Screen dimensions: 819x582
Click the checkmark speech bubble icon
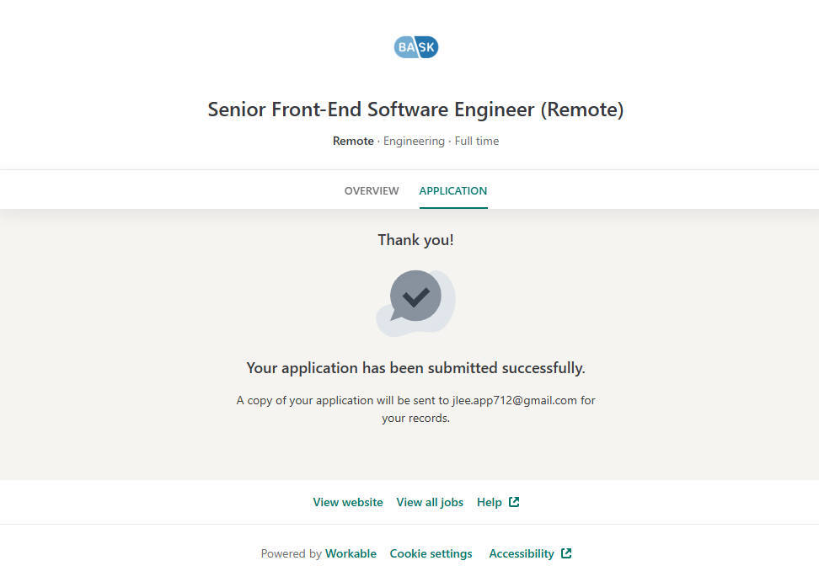415,297
